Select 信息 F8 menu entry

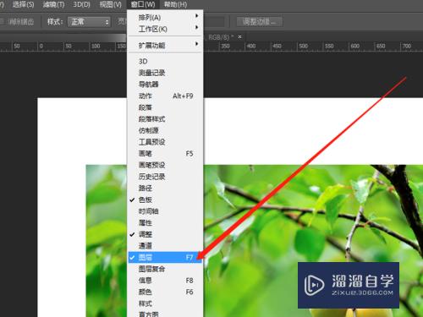point(165,281)
